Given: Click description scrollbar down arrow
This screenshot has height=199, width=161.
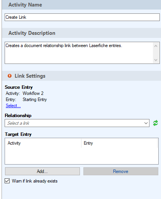Looking at the screenshot, I should tap(156, 60).
